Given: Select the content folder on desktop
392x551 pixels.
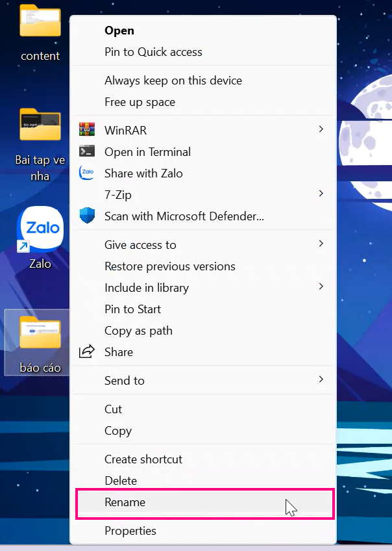Looking at the screenshot, I should (x=40, y=32).
